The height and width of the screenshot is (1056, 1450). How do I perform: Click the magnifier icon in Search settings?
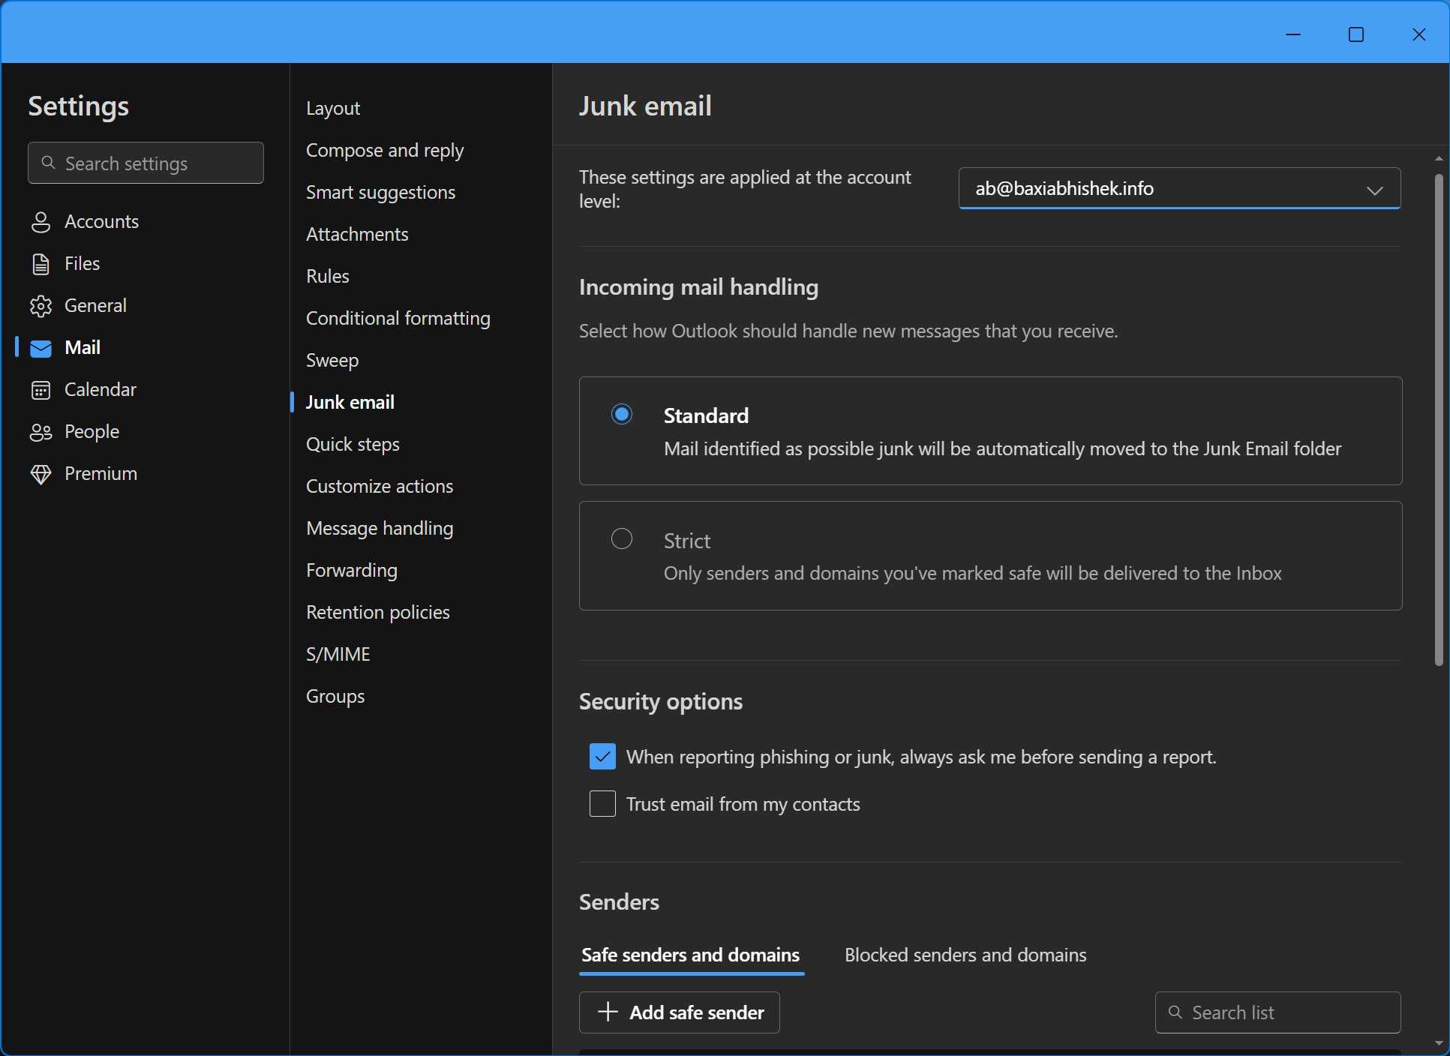(x=49, y=163)
